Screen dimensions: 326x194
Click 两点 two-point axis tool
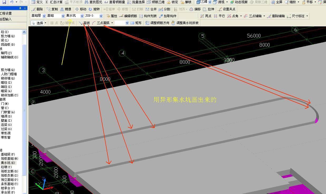205,16
